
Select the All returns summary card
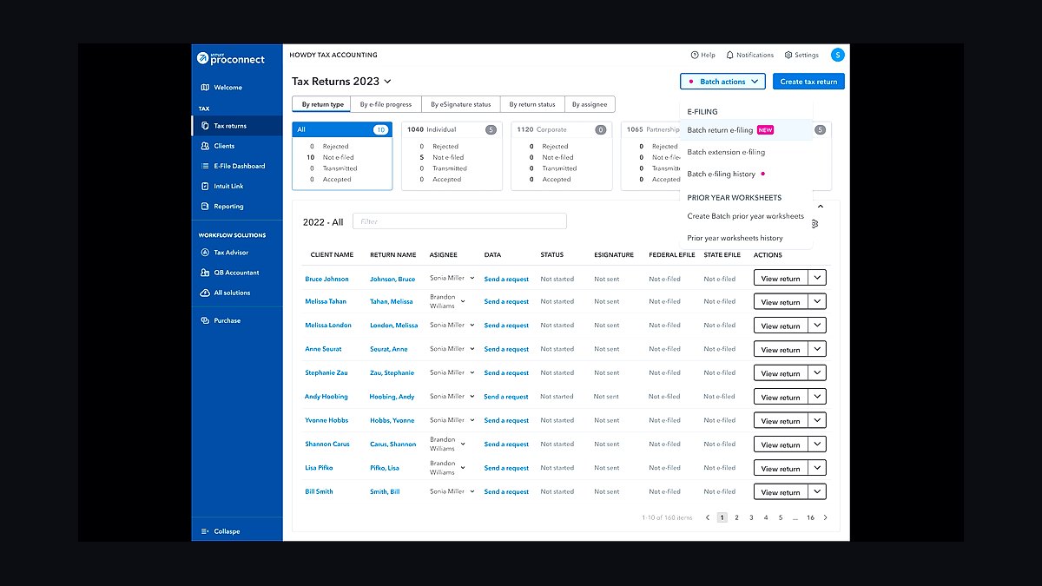coord(342,155)
